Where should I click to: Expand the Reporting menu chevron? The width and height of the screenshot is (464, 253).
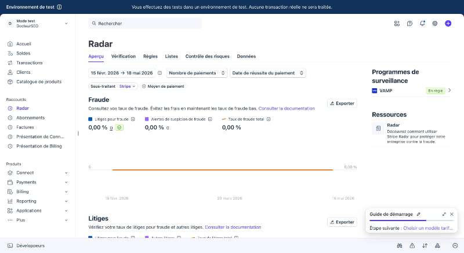[66, 201]
